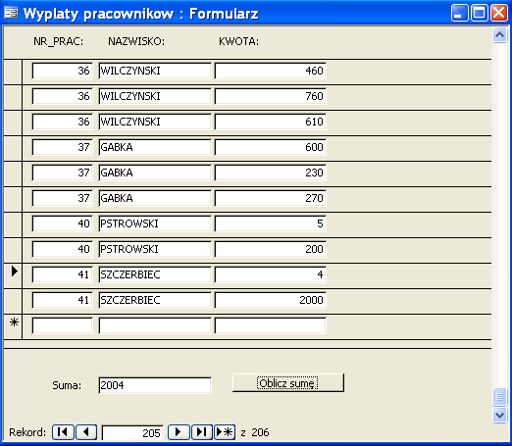Click NR_PRAC 37 in the 600 row
The height and width of the screenshot is (446, 512).
point(63,147)
